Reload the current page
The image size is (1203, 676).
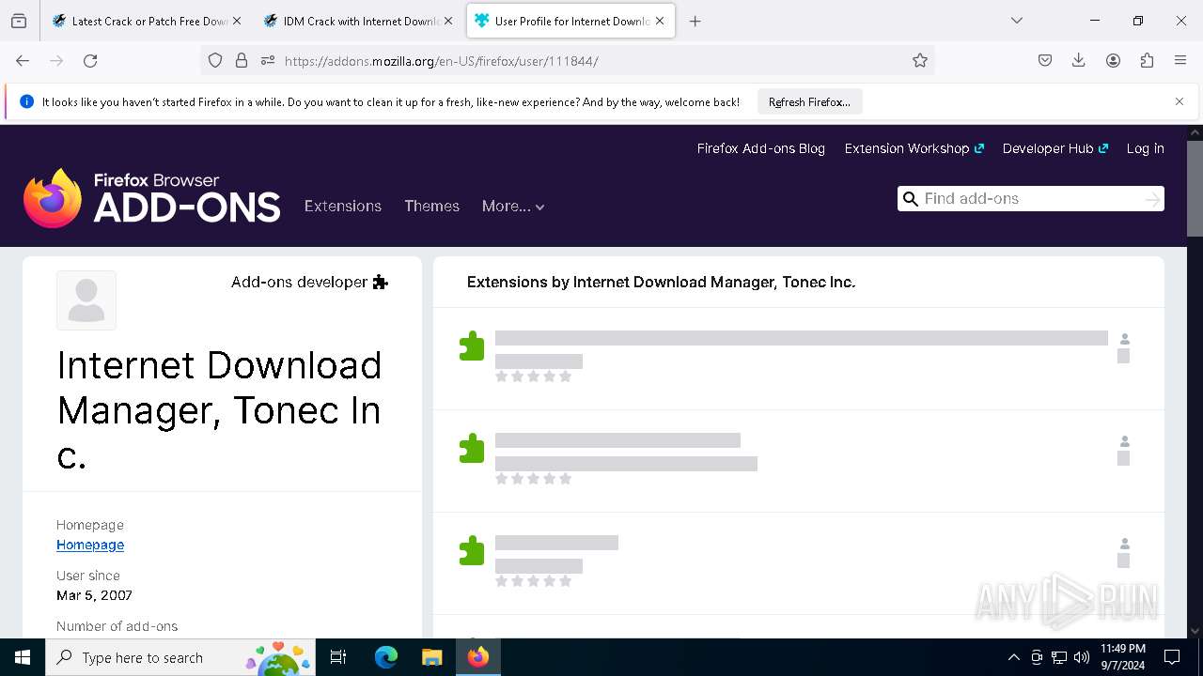pyautogui.click(x=90, y=60)
